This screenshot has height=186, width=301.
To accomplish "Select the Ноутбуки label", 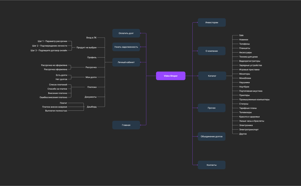I will click(244, 87).
